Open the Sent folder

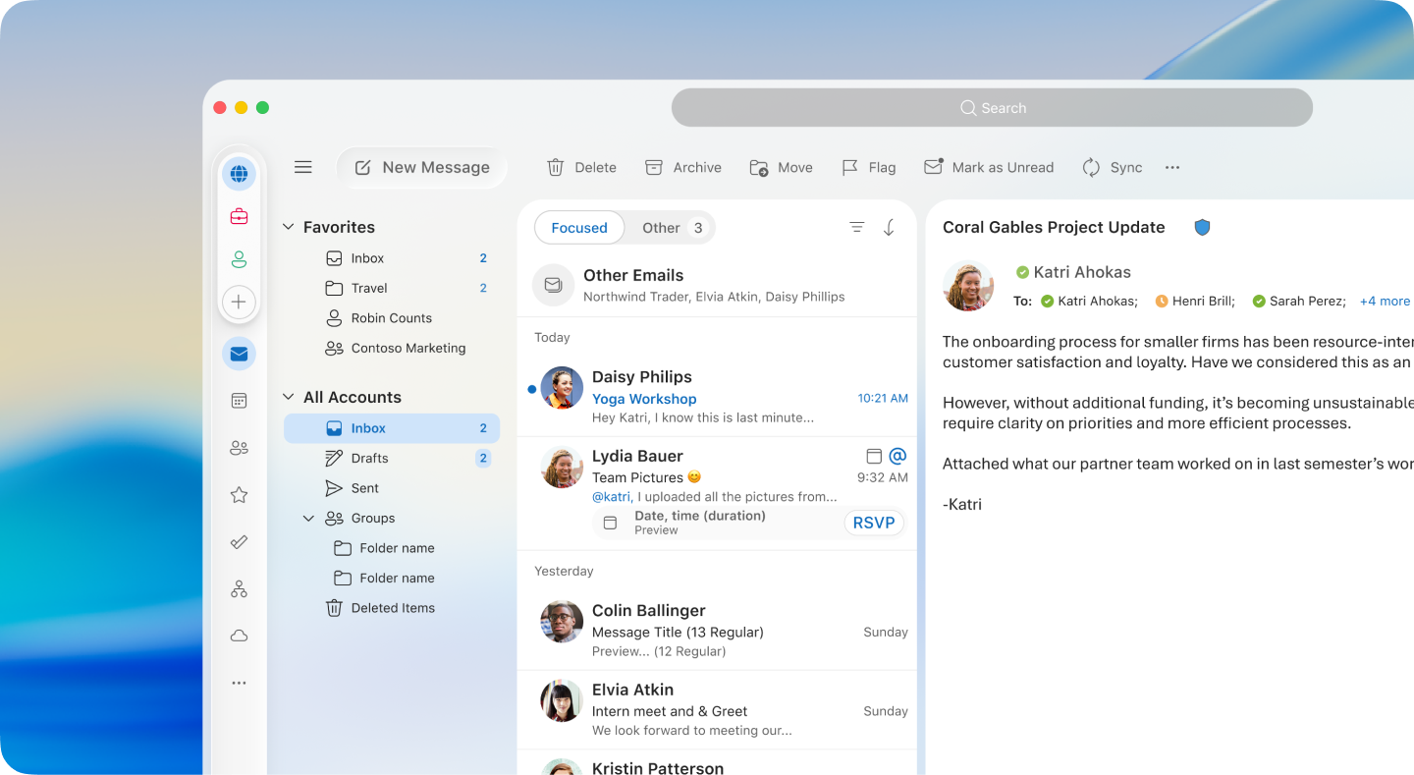392,488
